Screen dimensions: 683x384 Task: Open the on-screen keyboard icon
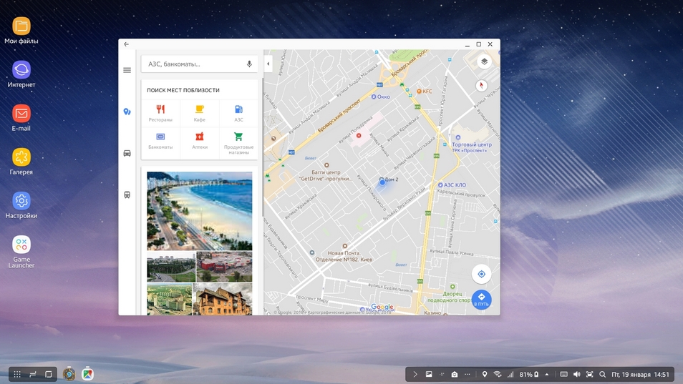point(563,374)
